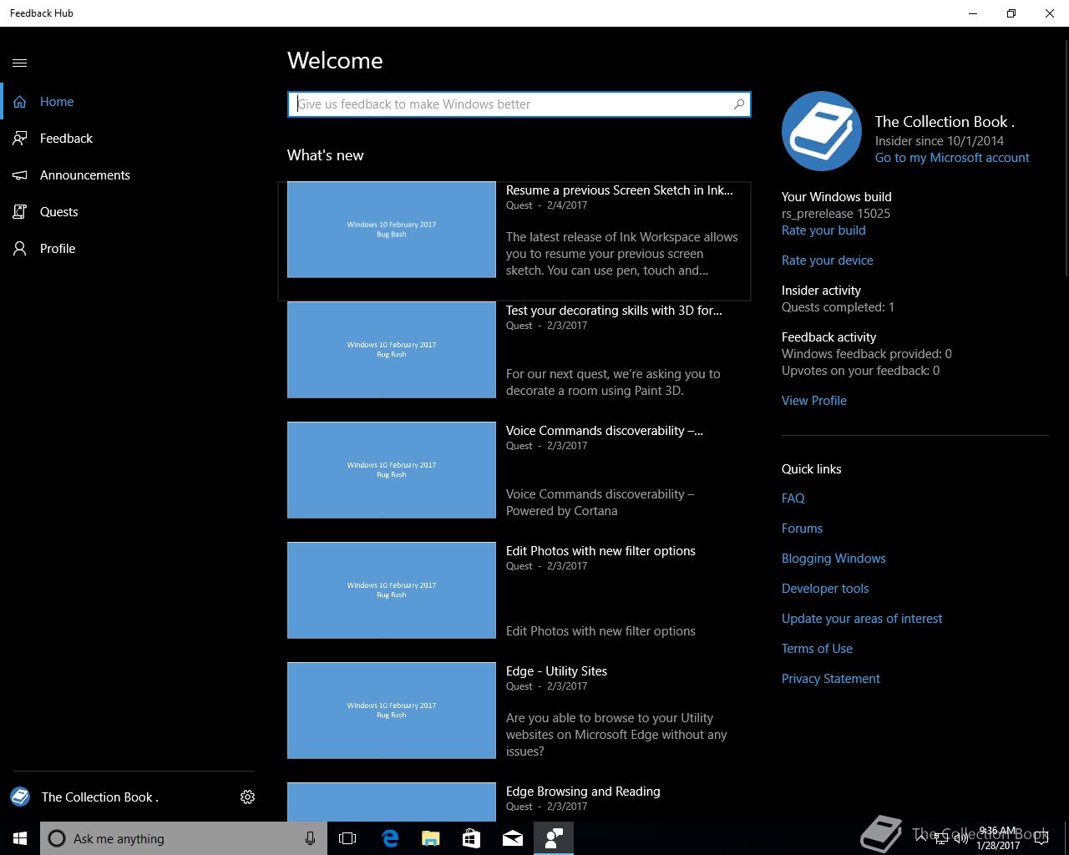Follow Go to my Microsoft account link

(x=952, y=158)
